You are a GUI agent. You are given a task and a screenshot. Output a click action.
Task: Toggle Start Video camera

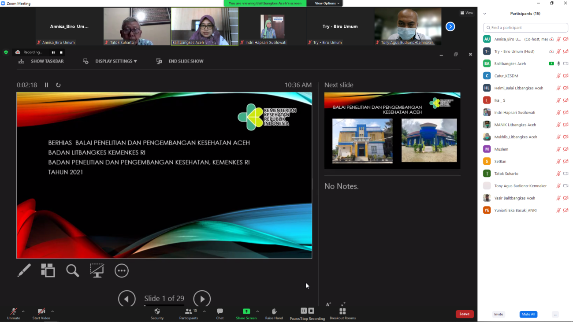[41, 313]
